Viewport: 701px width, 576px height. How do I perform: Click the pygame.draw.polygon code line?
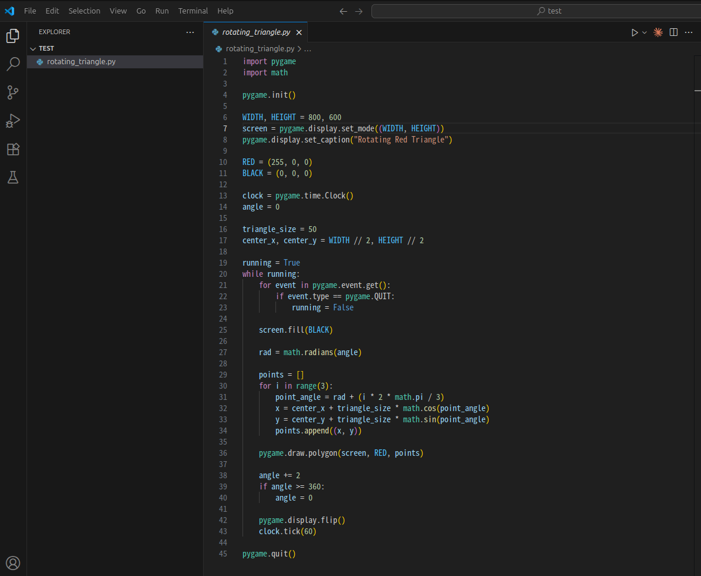[x=341, y=453]
